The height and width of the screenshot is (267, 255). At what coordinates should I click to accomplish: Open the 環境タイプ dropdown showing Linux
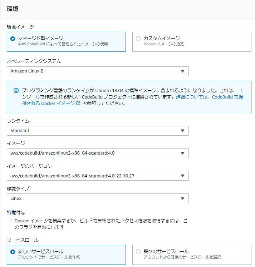click(x=98, y=198)
